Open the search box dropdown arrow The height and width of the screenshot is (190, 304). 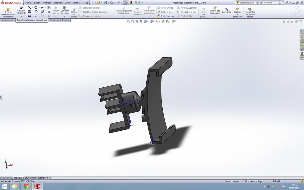click(283, 3)
